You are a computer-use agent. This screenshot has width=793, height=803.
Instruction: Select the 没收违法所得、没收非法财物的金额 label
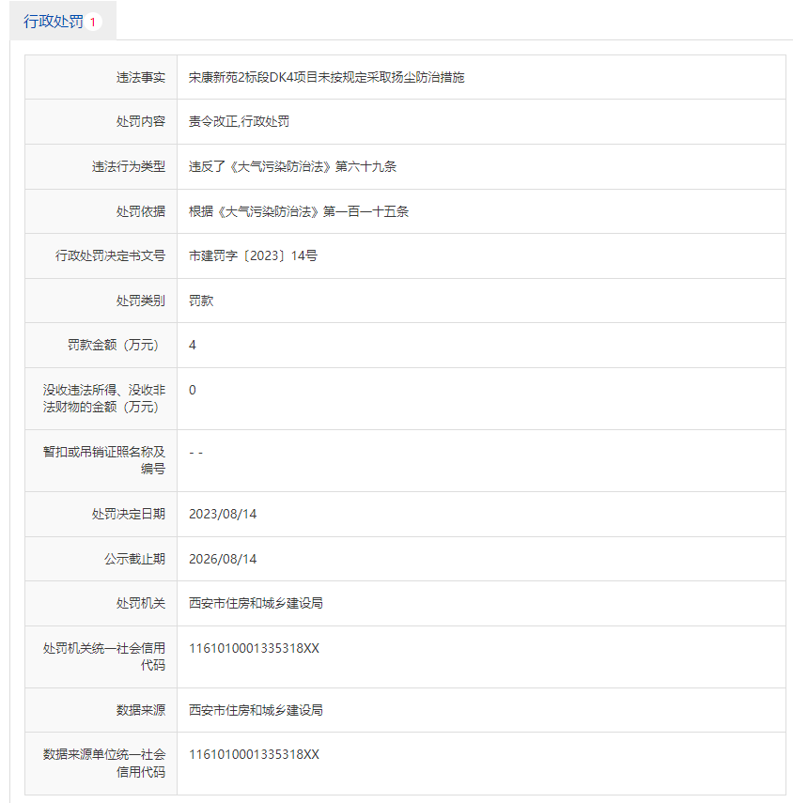(x=104, y=398)
